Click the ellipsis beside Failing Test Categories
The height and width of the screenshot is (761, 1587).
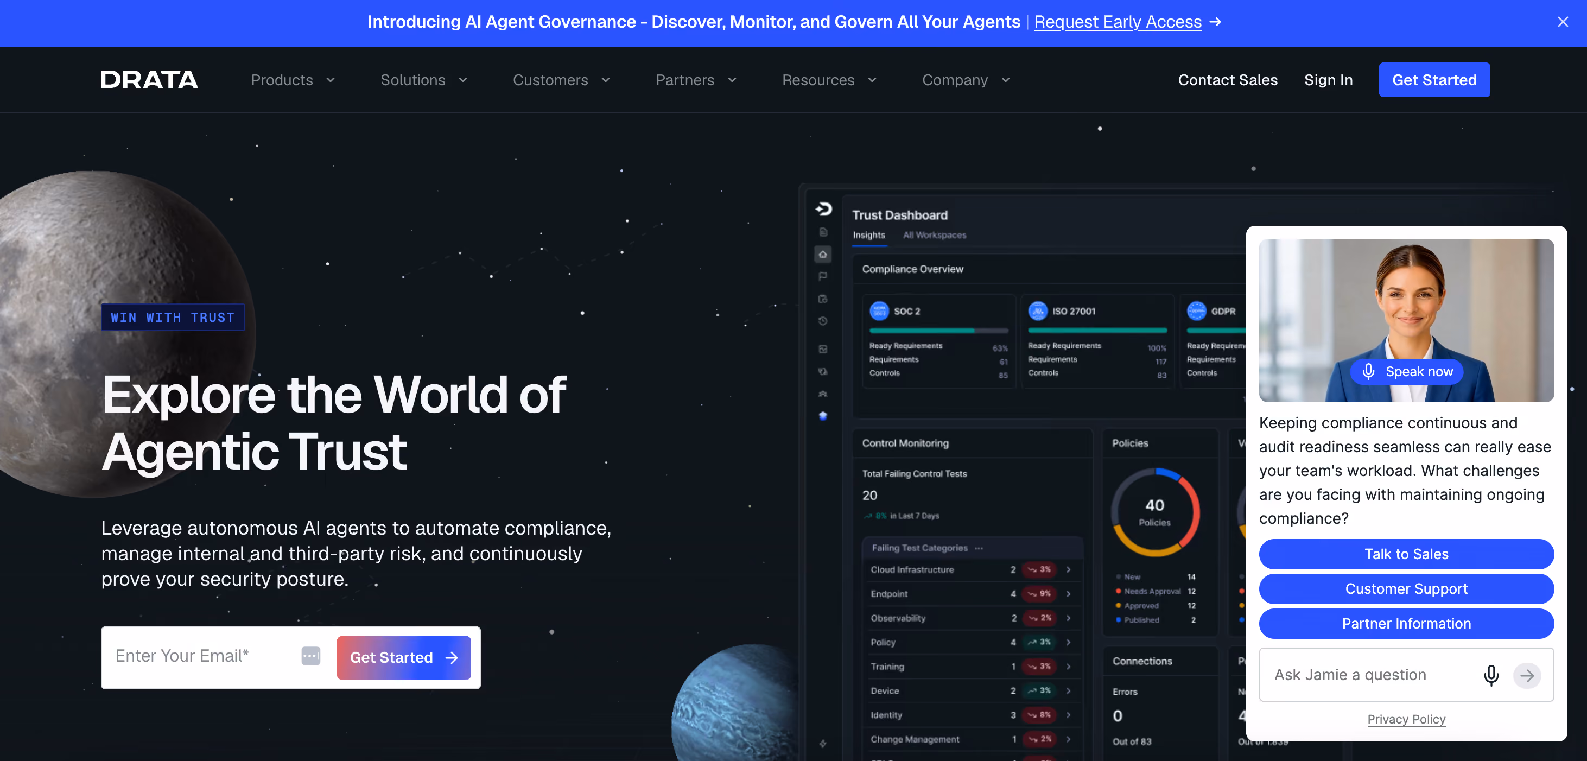979,548
